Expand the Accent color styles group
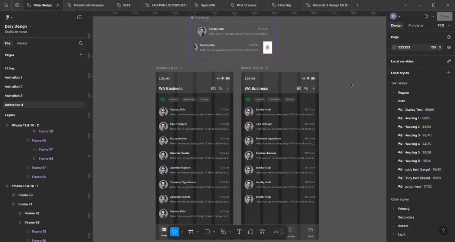The width and height of the screenshot is (455, 242). click(393, 226)
